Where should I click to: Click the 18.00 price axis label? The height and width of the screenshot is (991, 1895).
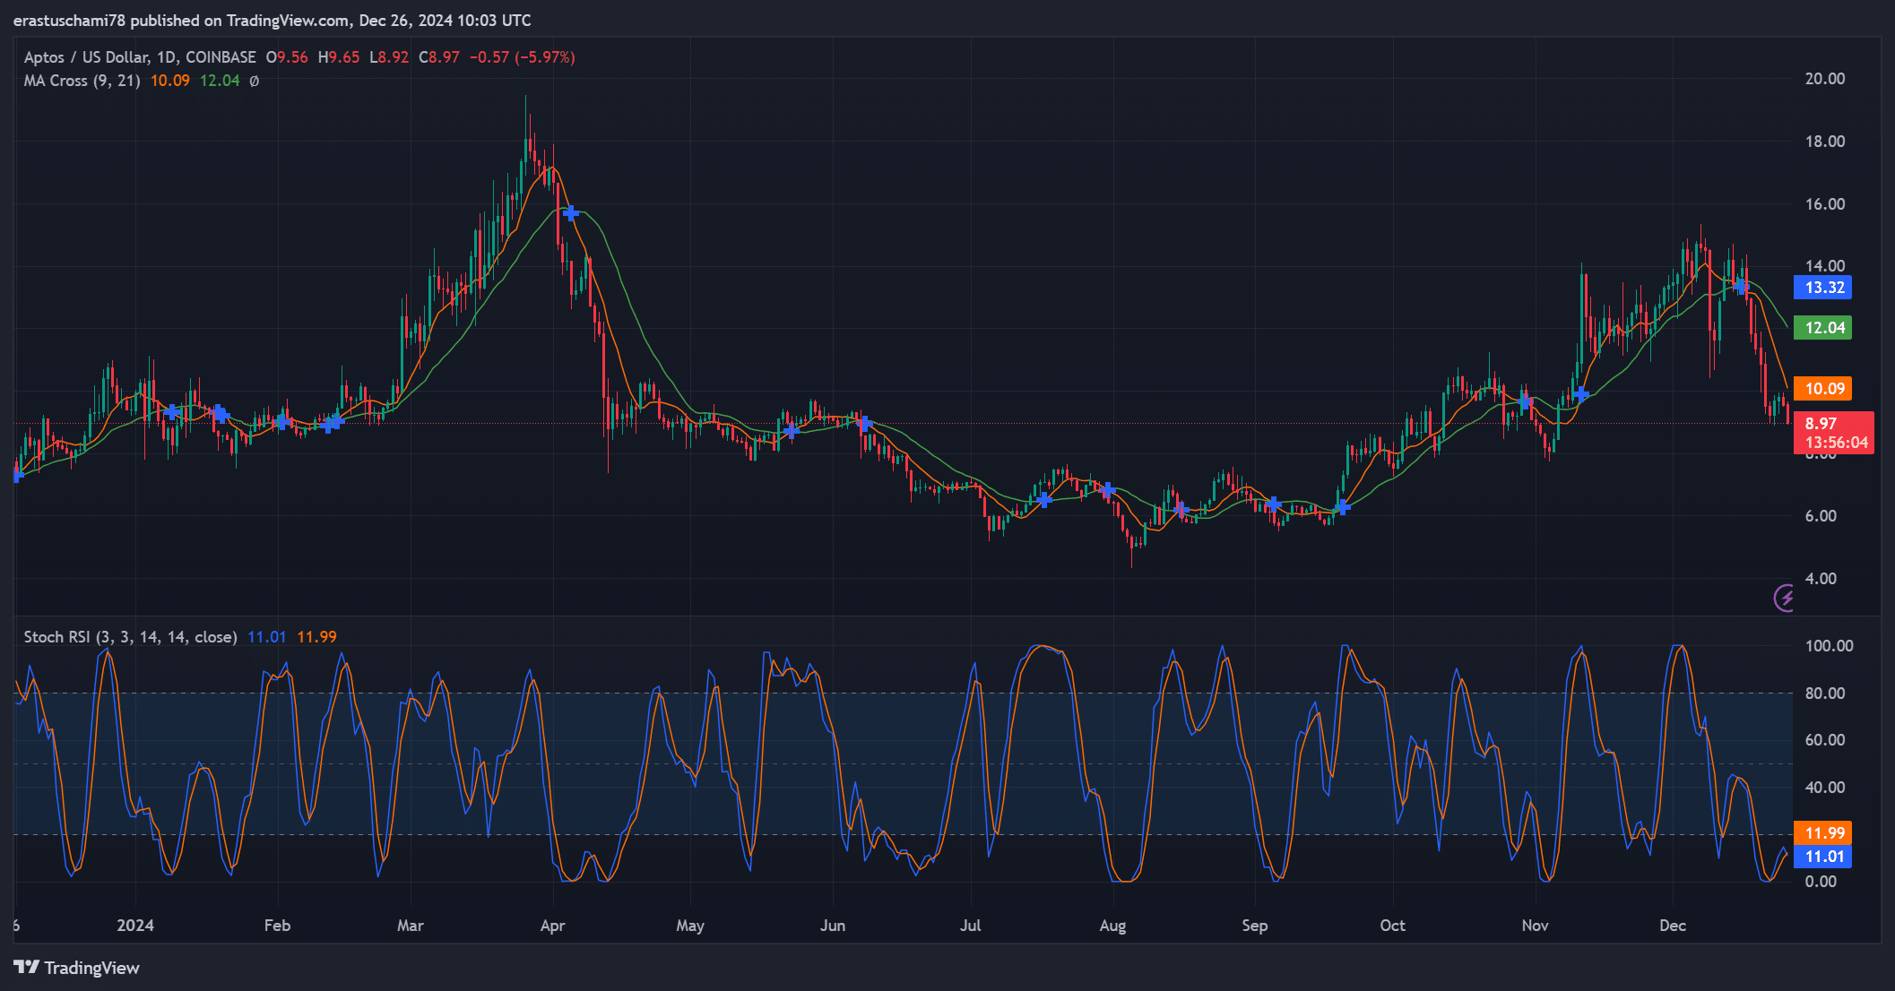[1825, 142]
